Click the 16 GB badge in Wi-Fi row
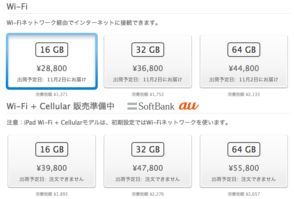Image resolution: width=294 pixels, height=199 pixels. click(52, 50)
